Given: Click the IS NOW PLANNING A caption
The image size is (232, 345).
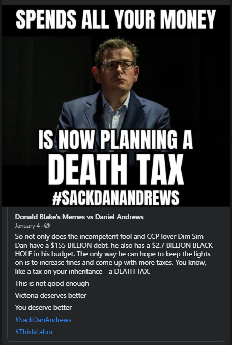Looking at the screenshot, I should click(x=115, y=140).
